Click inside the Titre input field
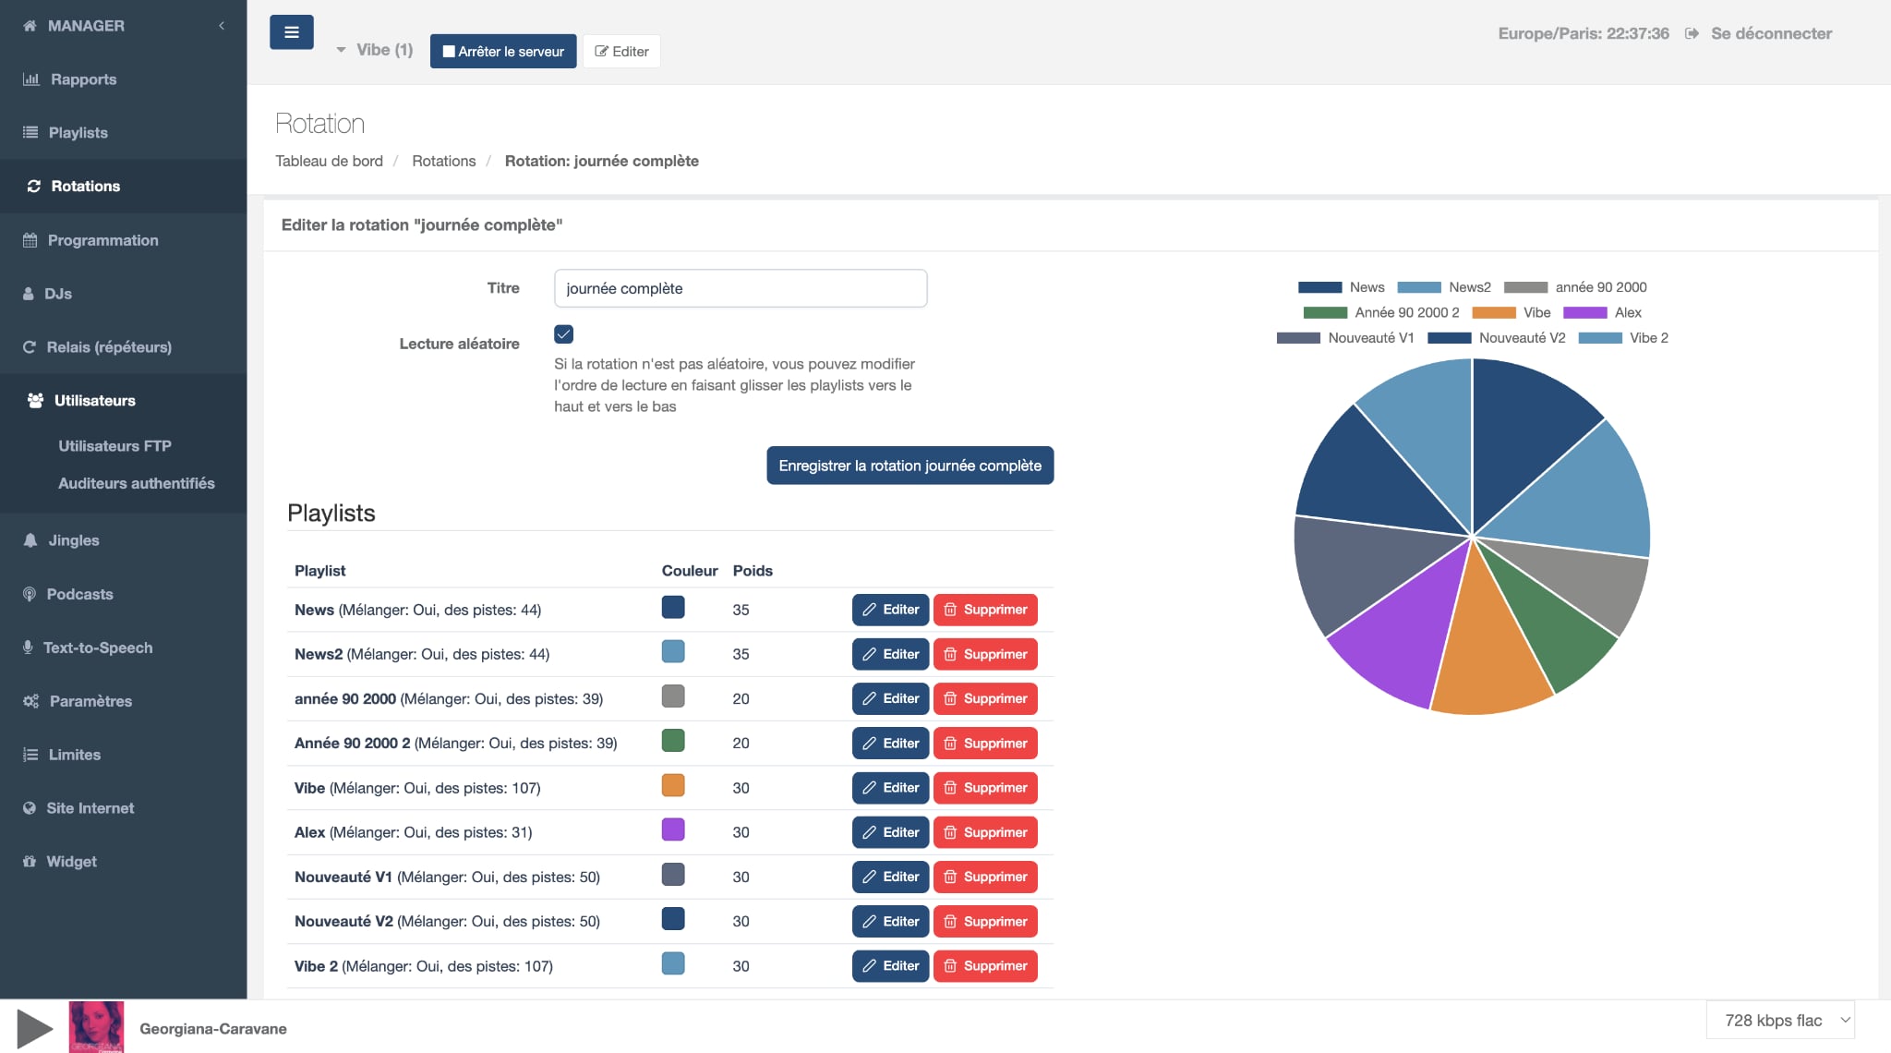Image resolution: width=1891 pixels, height=1053 pixels. [x=739, y=288]
